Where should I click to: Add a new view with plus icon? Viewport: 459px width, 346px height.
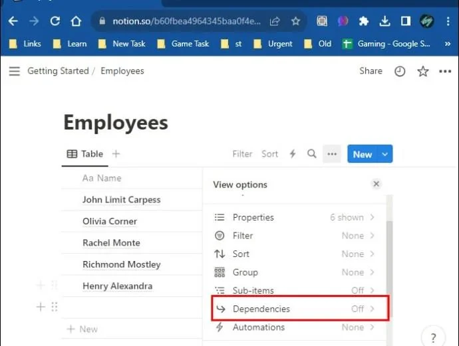coord(116,153)
